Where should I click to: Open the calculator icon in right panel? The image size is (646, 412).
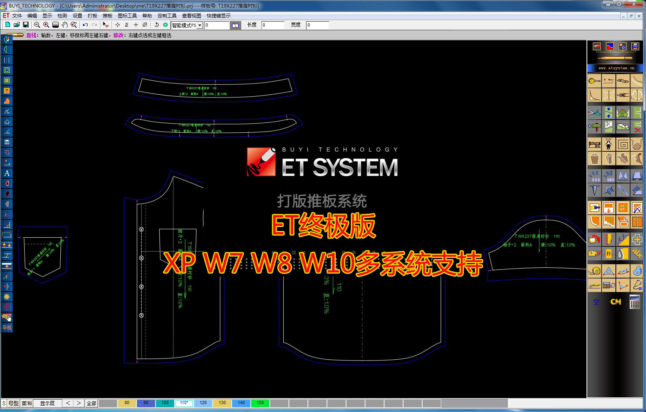coord(634,302)
